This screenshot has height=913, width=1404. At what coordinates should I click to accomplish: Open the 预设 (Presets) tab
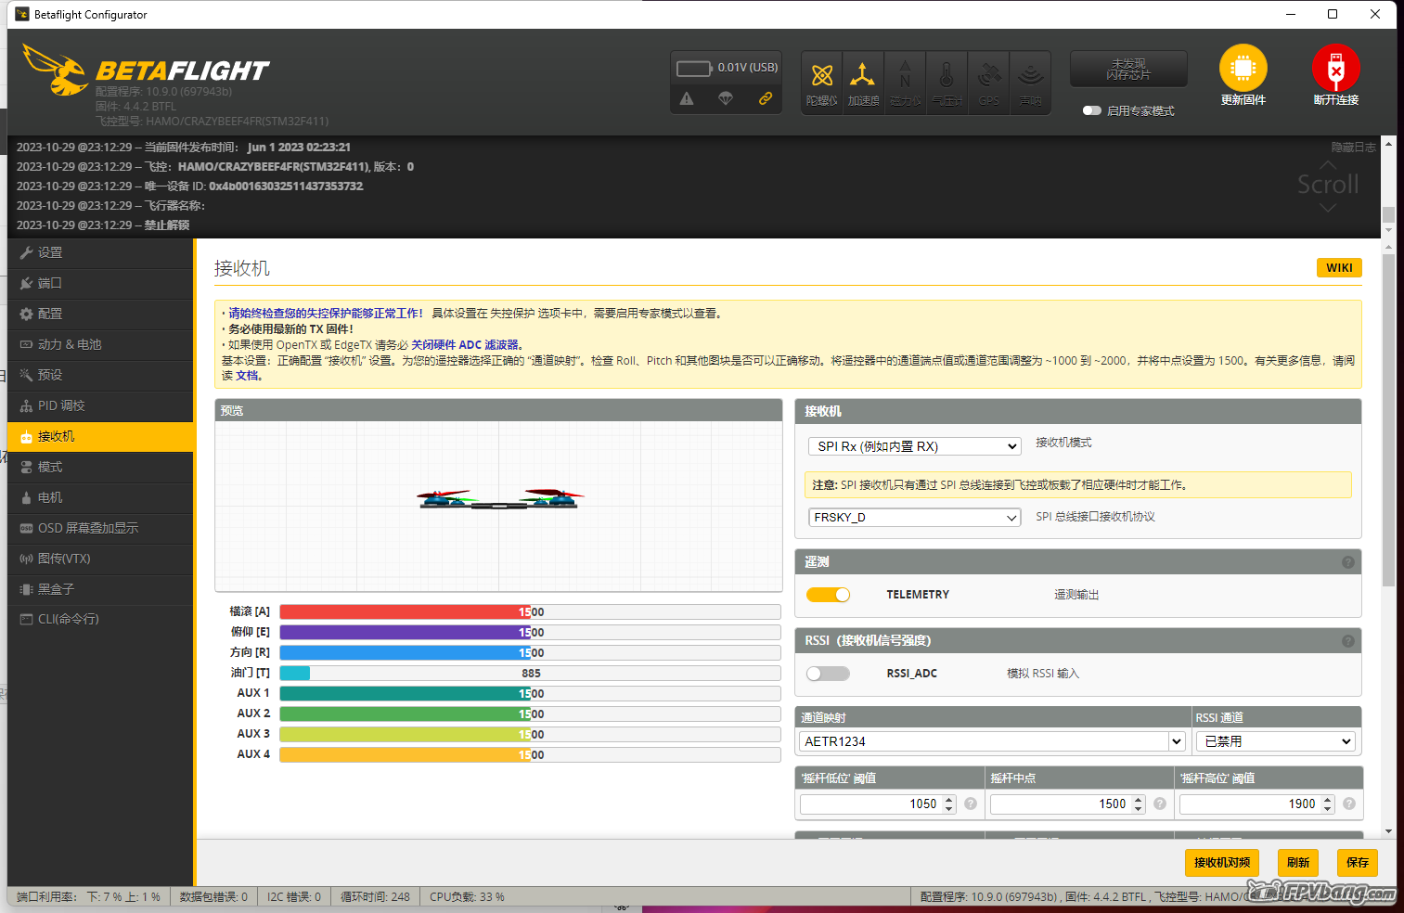click(100, 375)
